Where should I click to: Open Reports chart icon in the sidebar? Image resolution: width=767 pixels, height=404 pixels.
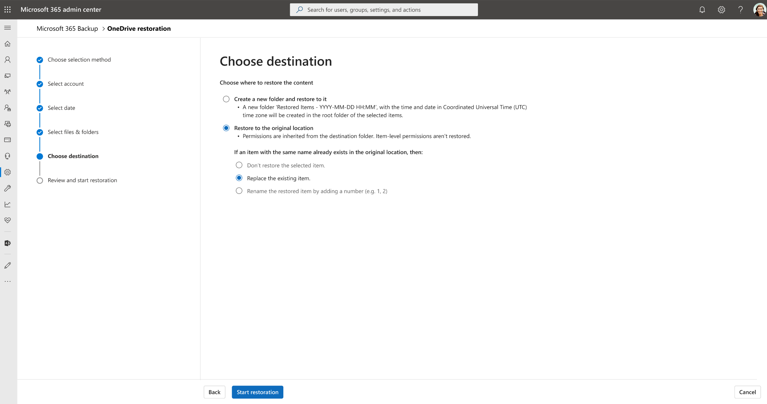click(x=7, y=204)
